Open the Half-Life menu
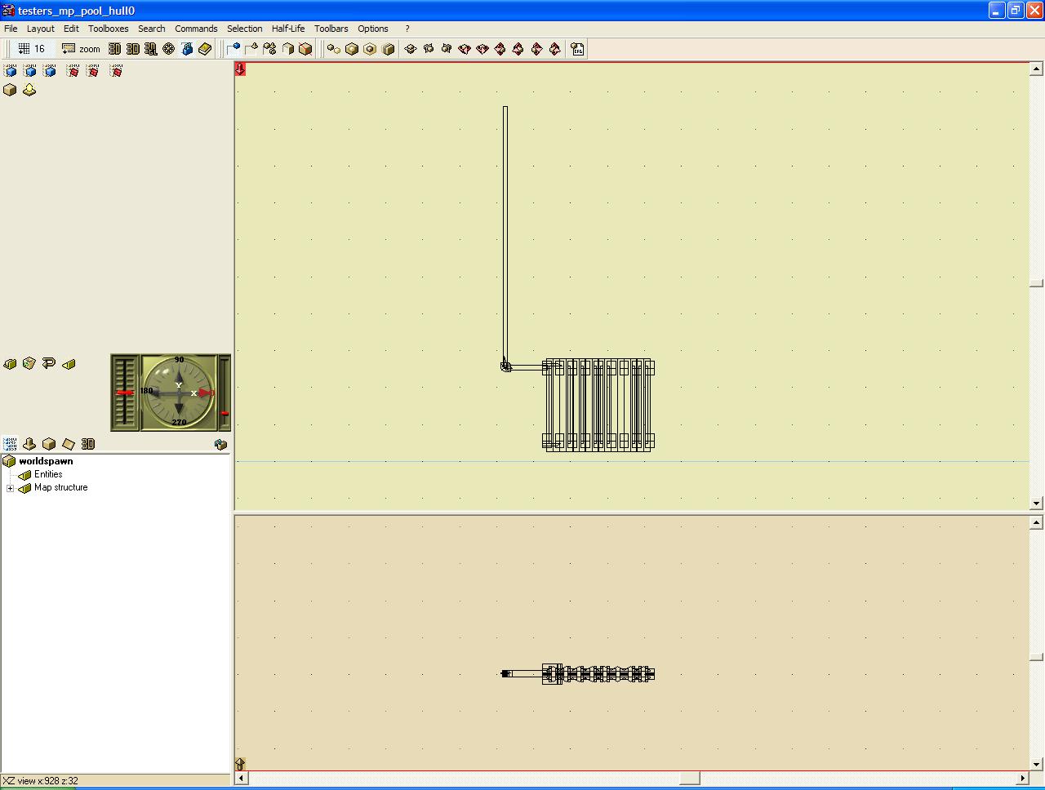This screenshot has height=790, width=1045. click(x=287, y=29)
